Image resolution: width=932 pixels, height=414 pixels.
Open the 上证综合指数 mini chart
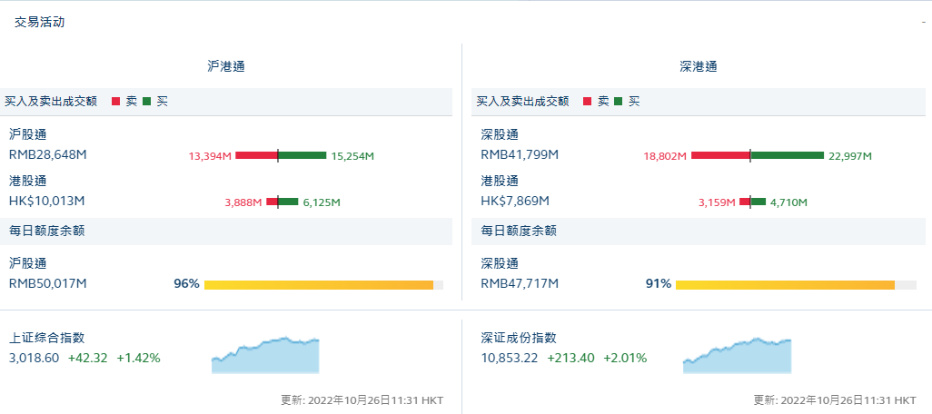tap(265, 355)
